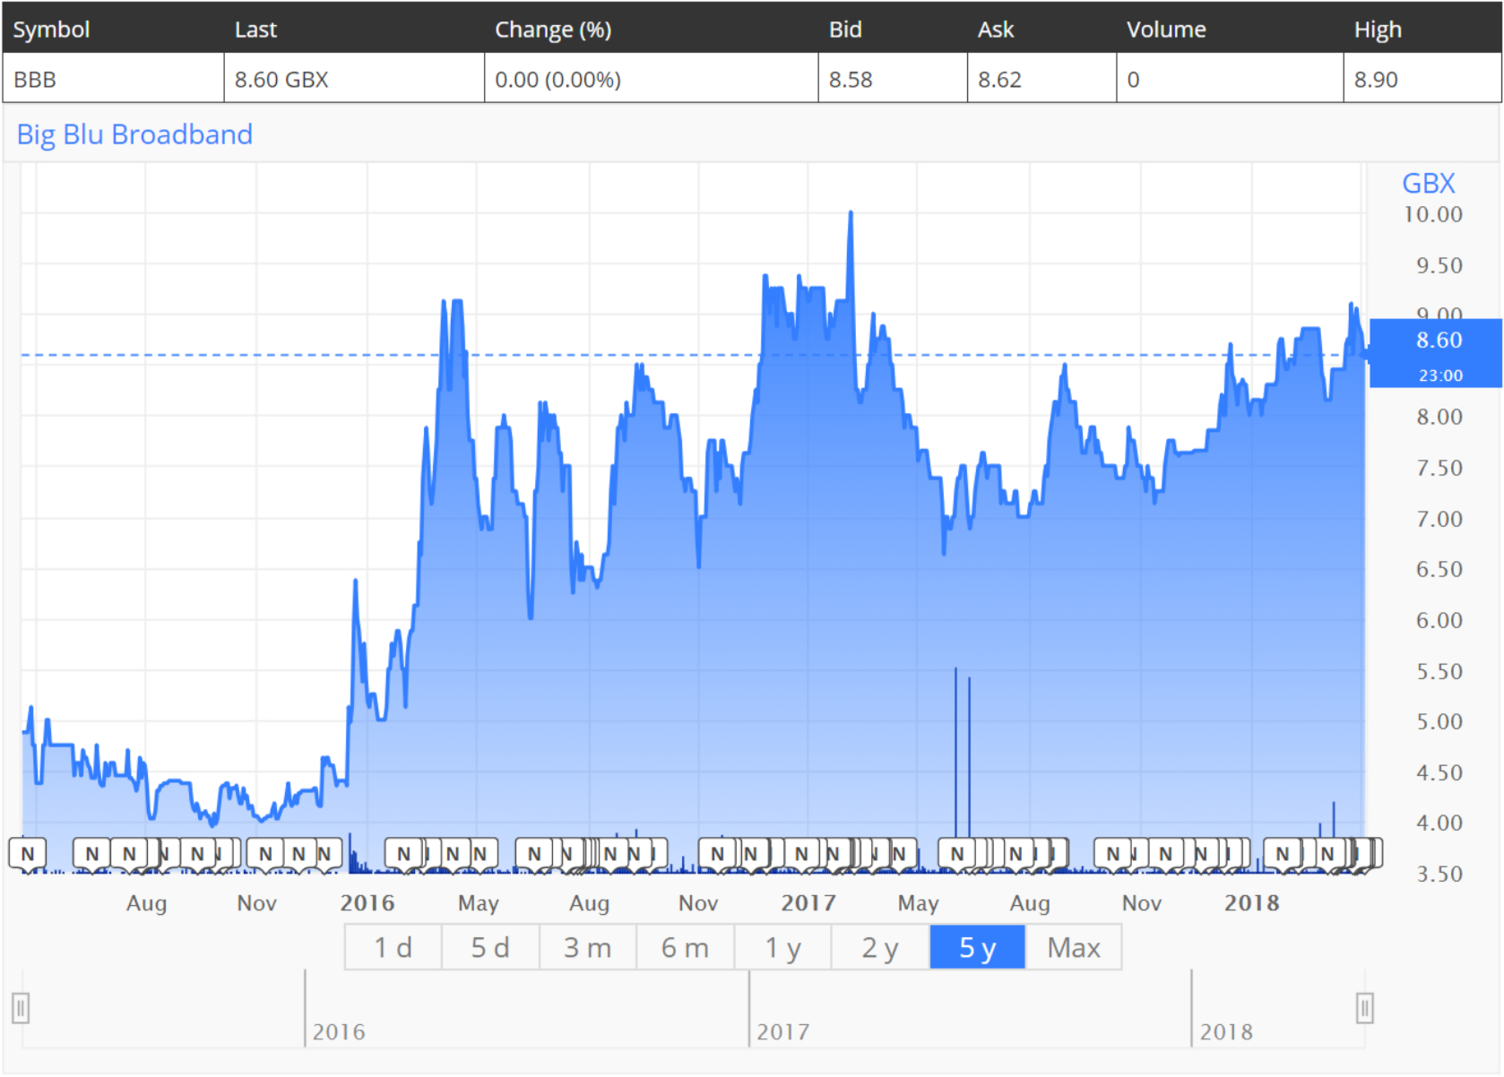Open the news flag near Nov 2016
The image size is (1504, 1077).
point(717,854)
